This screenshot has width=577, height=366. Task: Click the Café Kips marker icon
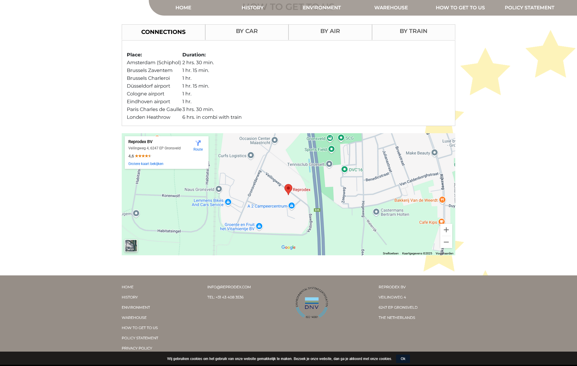coord(441,222)
